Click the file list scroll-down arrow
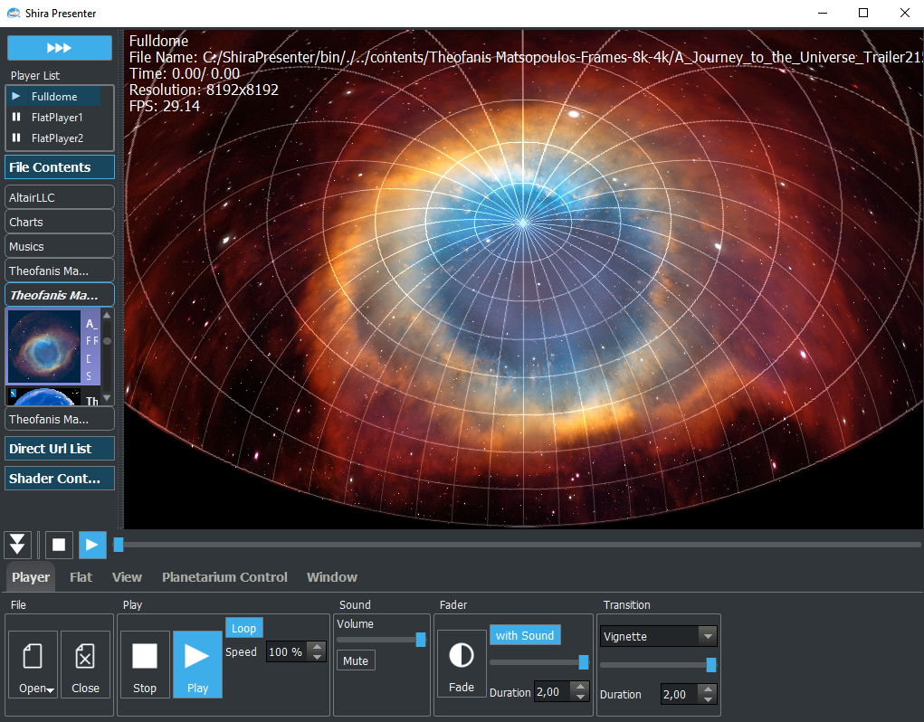 pyautogui.click(x=107, y=399)
